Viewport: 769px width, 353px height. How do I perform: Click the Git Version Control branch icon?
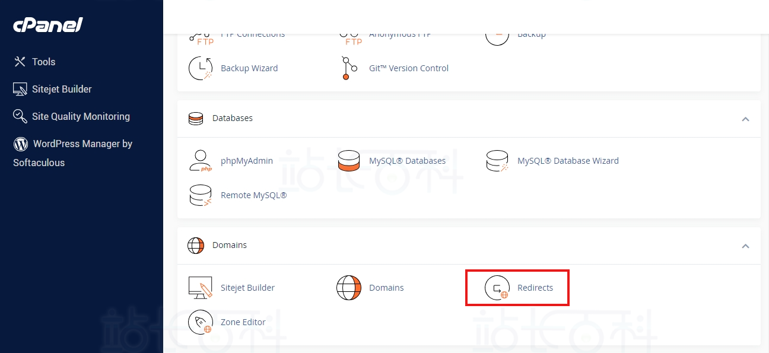[349, 68]
